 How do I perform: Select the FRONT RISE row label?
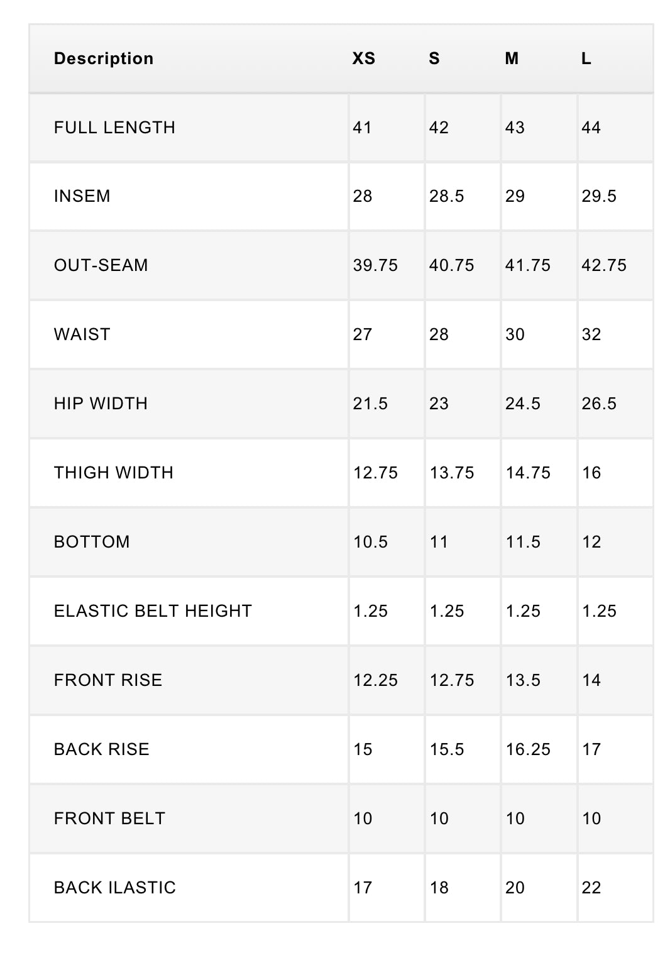[108, 680]
